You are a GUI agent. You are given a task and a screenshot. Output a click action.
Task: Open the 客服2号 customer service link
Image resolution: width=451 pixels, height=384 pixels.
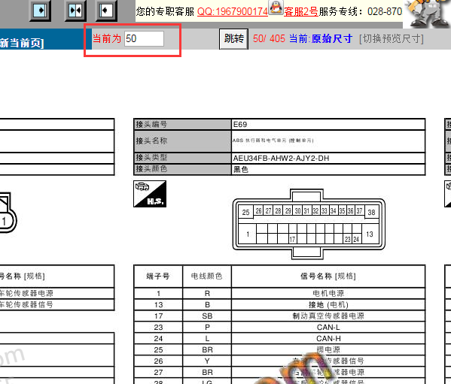coord(301,11)
